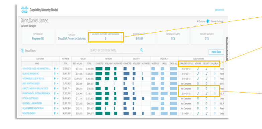Select Network circle for Extron Electronics row

point(198,98)
